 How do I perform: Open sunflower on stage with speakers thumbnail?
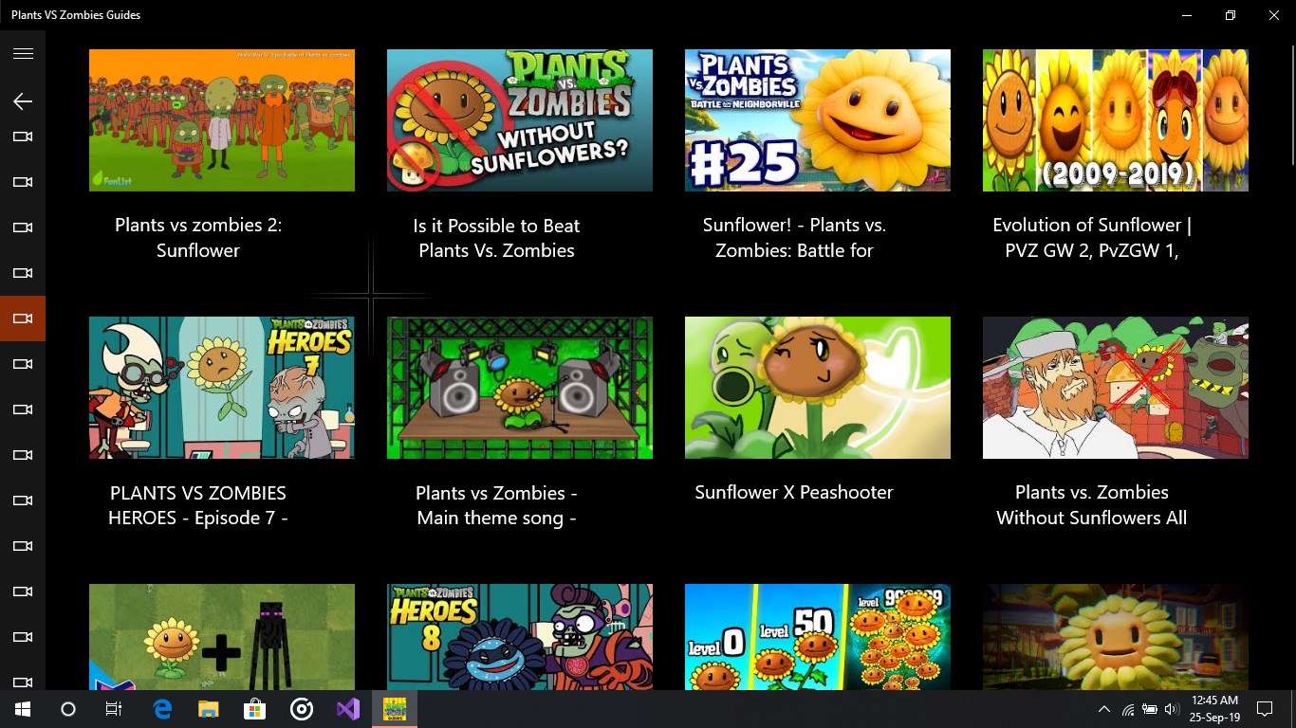(520, 388)
